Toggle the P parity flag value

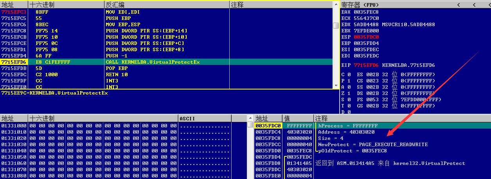[x=349, y=81]
